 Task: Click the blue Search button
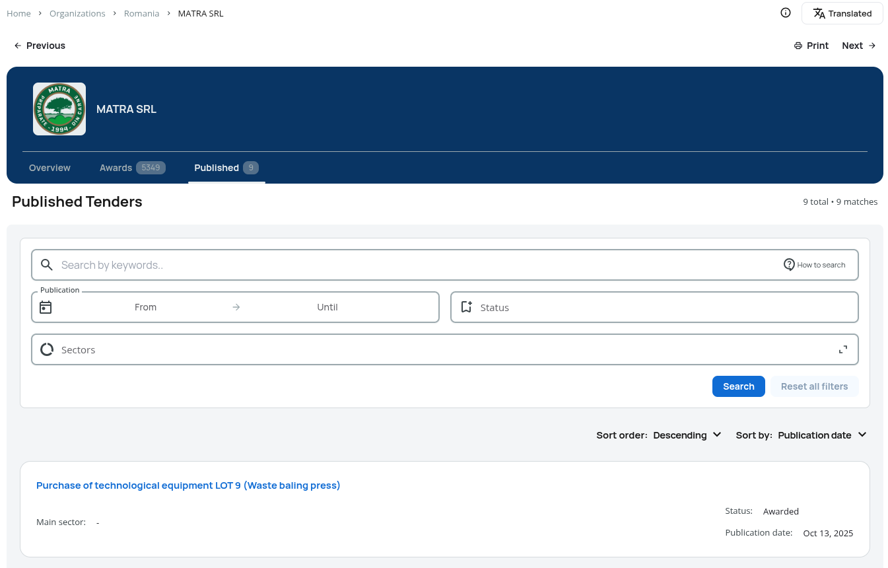[738, 386]
